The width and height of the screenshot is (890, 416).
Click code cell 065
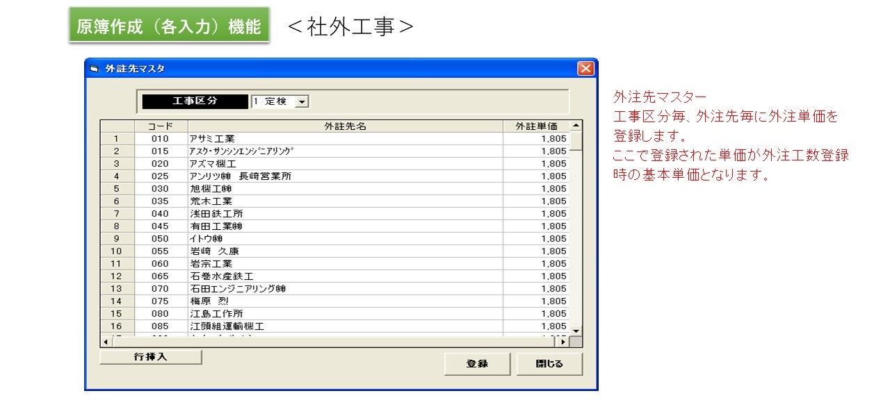coord(161,276)
